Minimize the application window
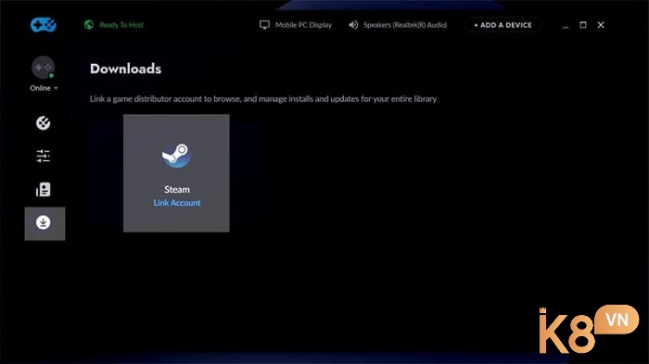649x364 pixels. tap(566, 26)
